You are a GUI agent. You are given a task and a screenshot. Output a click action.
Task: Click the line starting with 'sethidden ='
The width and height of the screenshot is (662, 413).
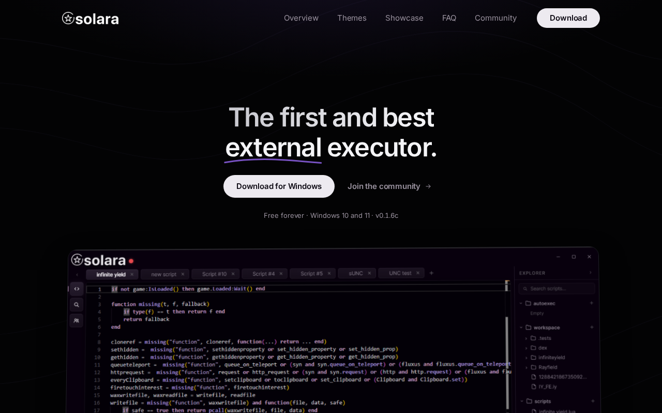[x=254, y=349]
